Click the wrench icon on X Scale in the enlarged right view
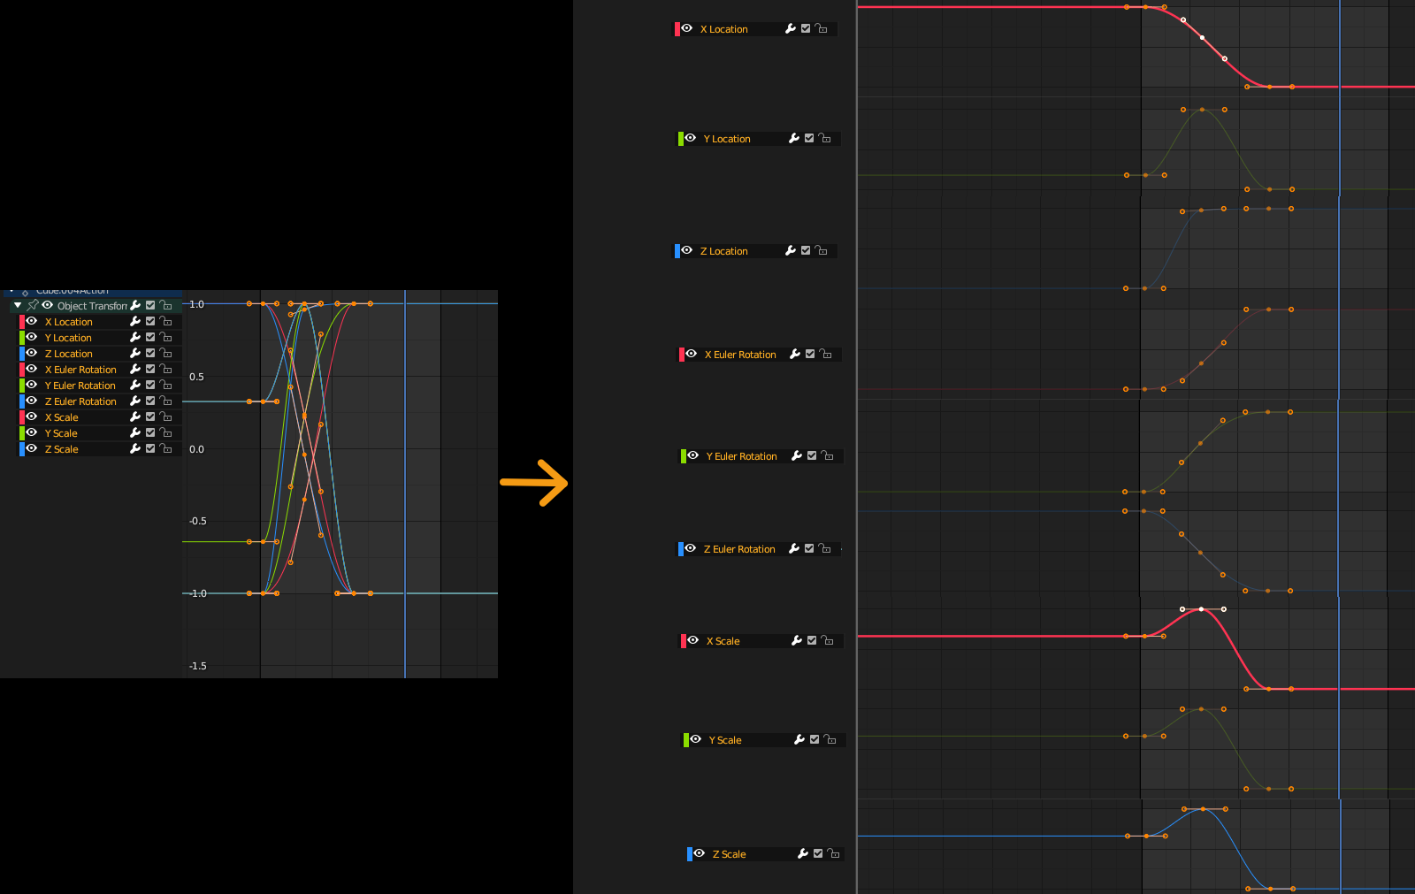1415x894 pixels. point(797,641)
